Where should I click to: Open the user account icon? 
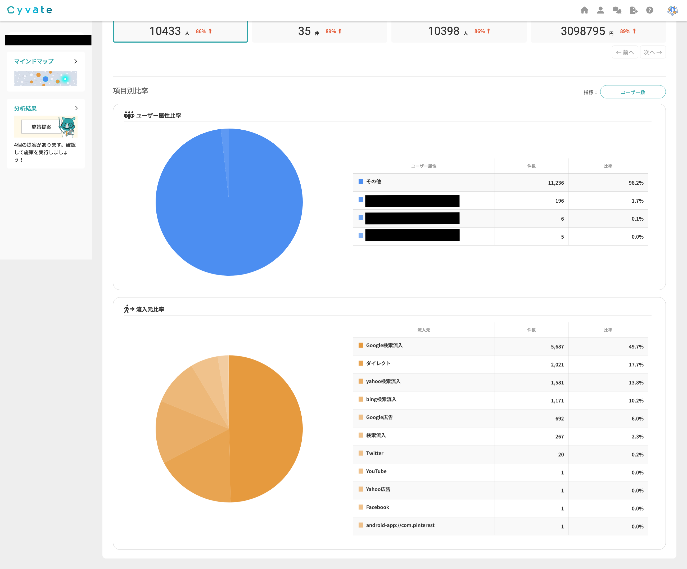click(x=600, y=10)
